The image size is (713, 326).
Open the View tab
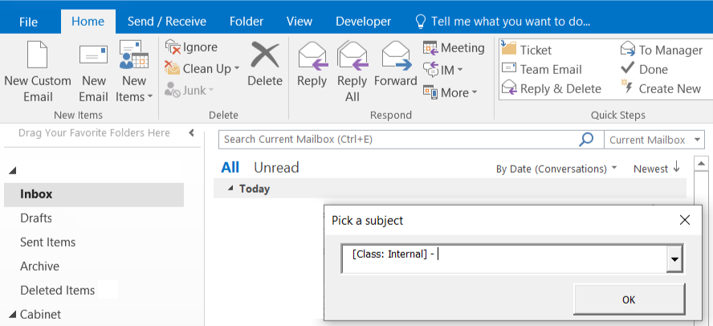click(299, 22)
